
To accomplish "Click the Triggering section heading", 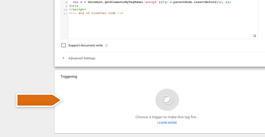I will tap(69, 77).
